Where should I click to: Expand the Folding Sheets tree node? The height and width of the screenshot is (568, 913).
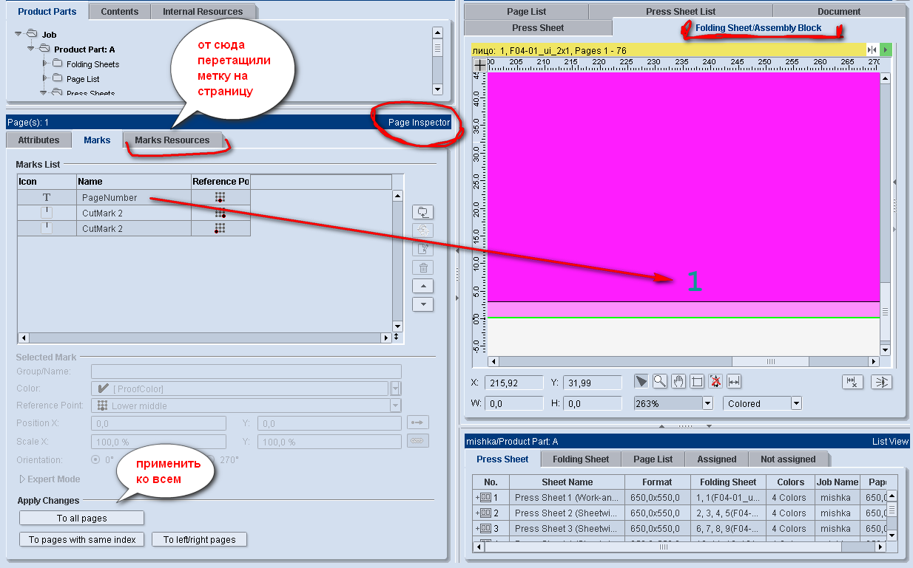click(x=45, y=64)
